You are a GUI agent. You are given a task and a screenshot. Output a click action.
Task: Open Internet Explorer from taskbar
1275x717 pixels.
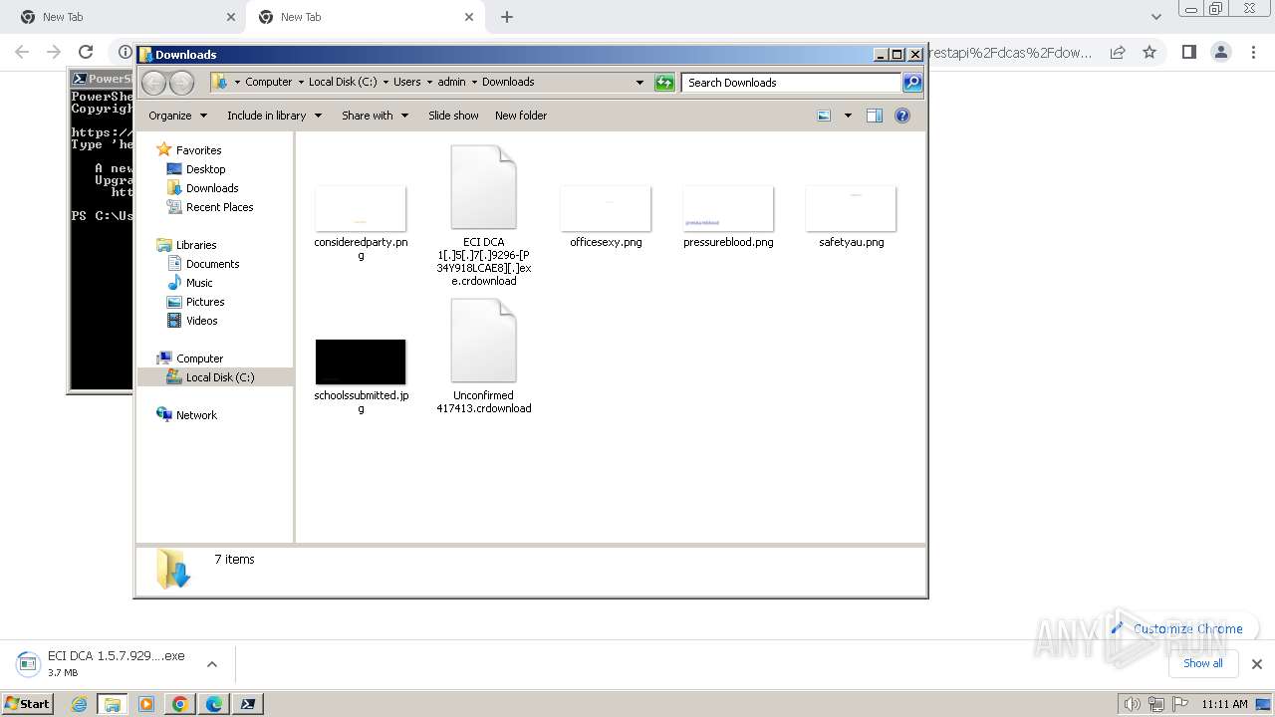coord(79,704)
